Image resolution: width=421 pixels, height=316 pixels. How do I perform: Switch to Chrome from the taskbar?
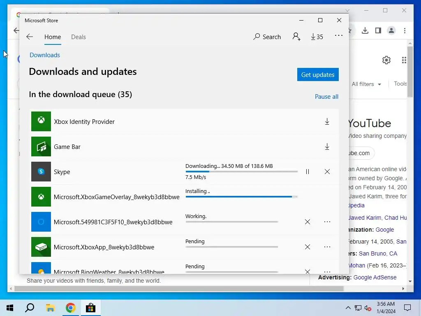[70, 308]
